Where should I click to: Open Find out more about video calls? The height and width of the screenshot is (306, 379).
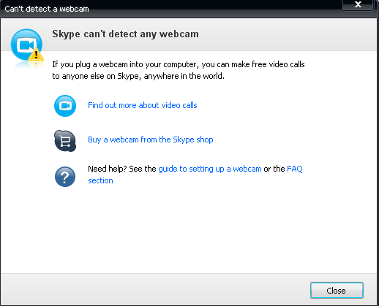(143, 105)
